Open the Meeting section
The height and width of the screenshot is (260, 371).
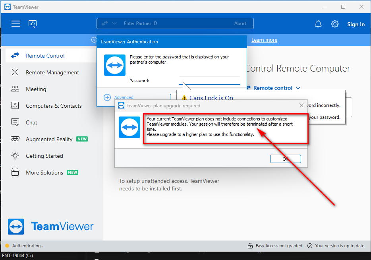(x=36, y=89)
